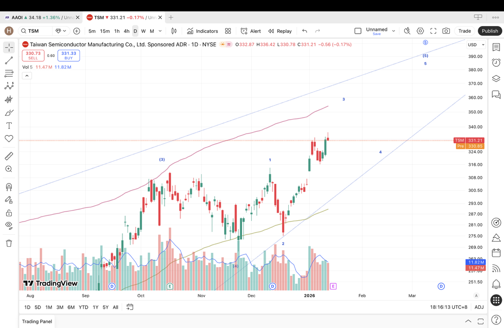The width and height of the screenshot is (504, 328).
Task: Click the trash icon to remove drawings
Action: tap(9, 243)
